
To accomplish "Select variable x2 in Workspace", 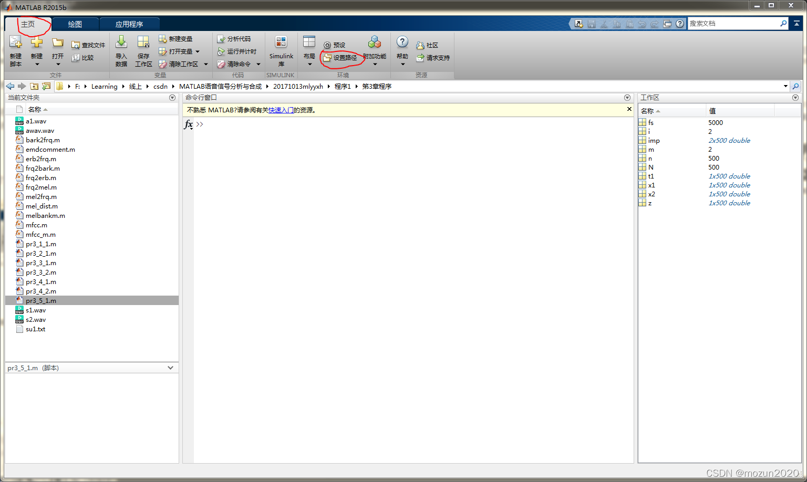I will pyautogui.click(x=651, y=194).
